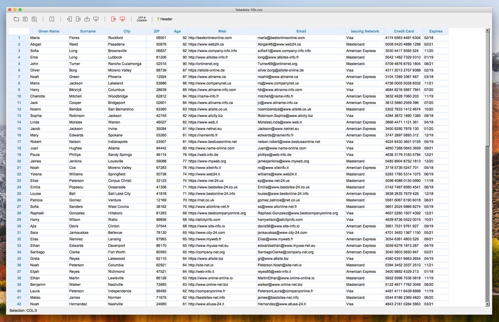The image size is (499, 322).
Task: Insert a row below icon
Action: 96,19
